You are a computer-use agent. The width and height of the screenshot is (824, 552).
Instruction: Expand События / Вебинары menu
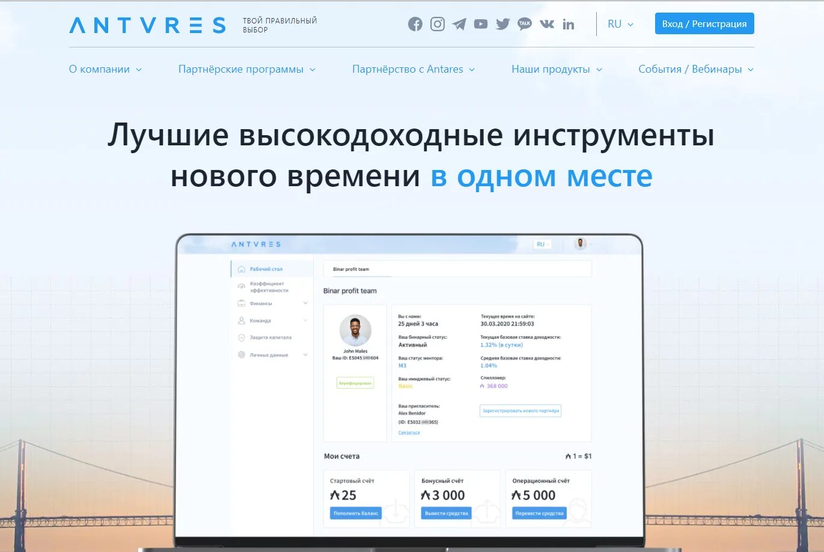[x=696, y=69]
